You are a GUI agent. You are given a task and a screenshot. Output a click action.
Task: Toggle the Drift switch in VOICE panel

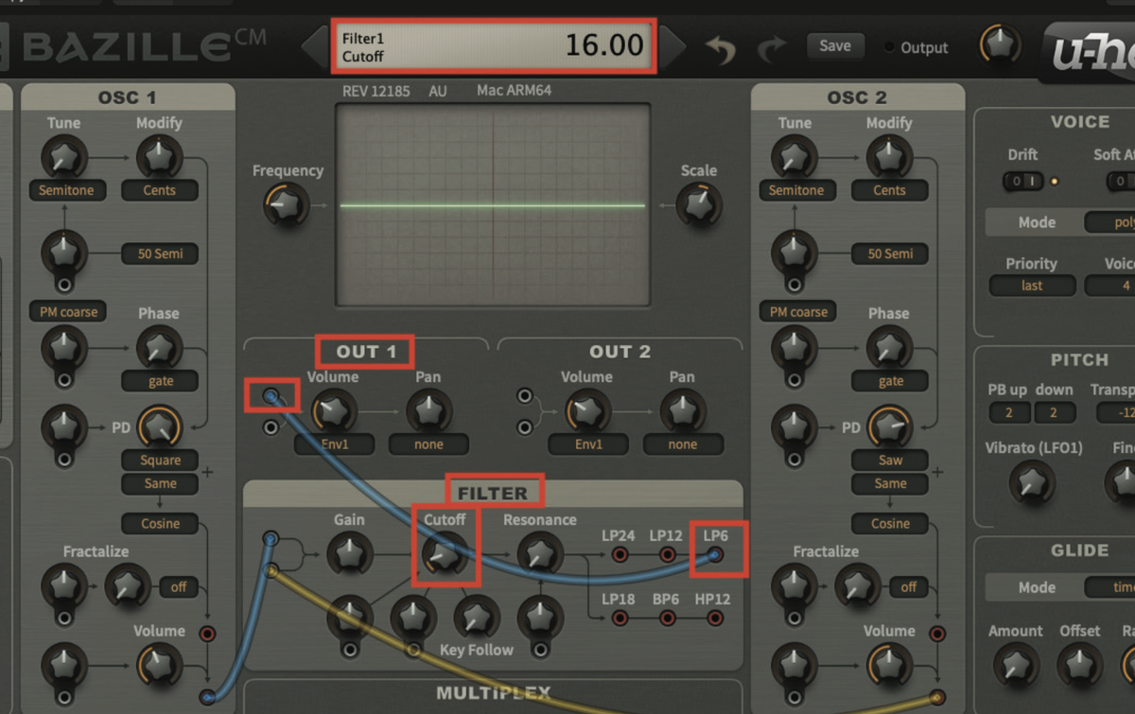pos(1021,181)
